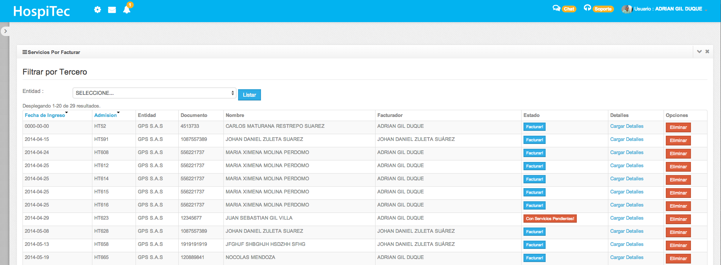This screenshot has width=721, height=265.
Task: Sort by Fecha de Ingreso column
Action: [45, 115]
